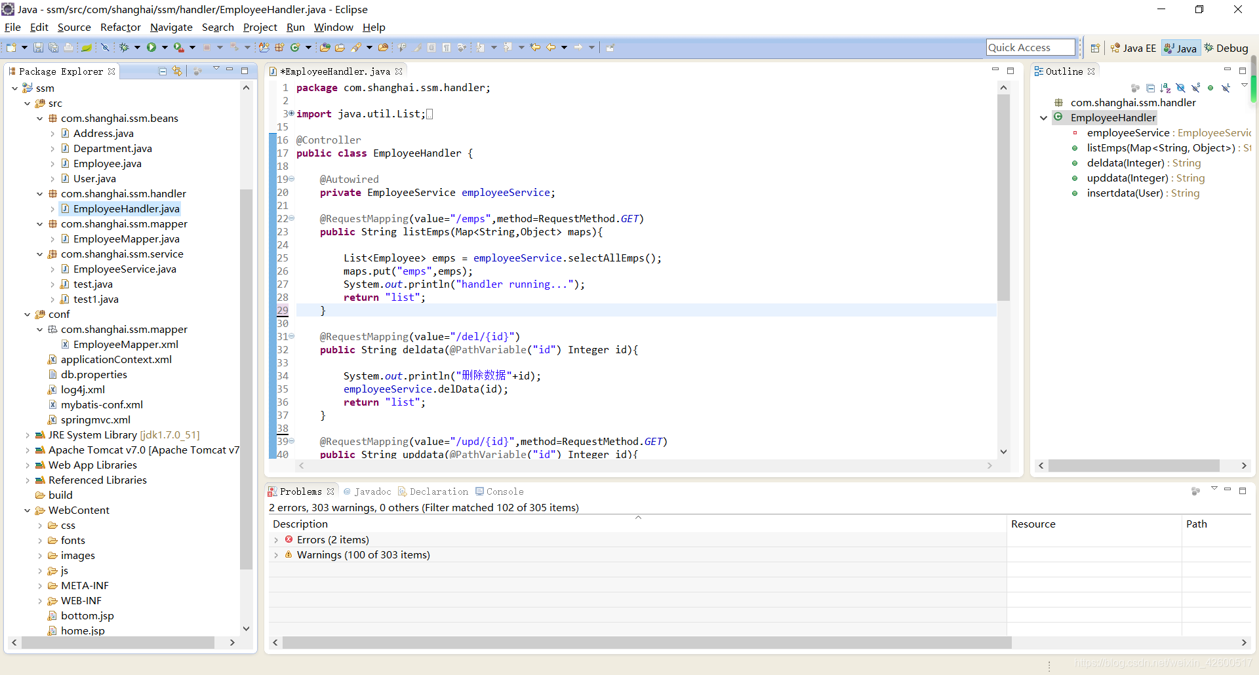
Task: Toggle Skip All Breakpoints
Action: [105, 47]
